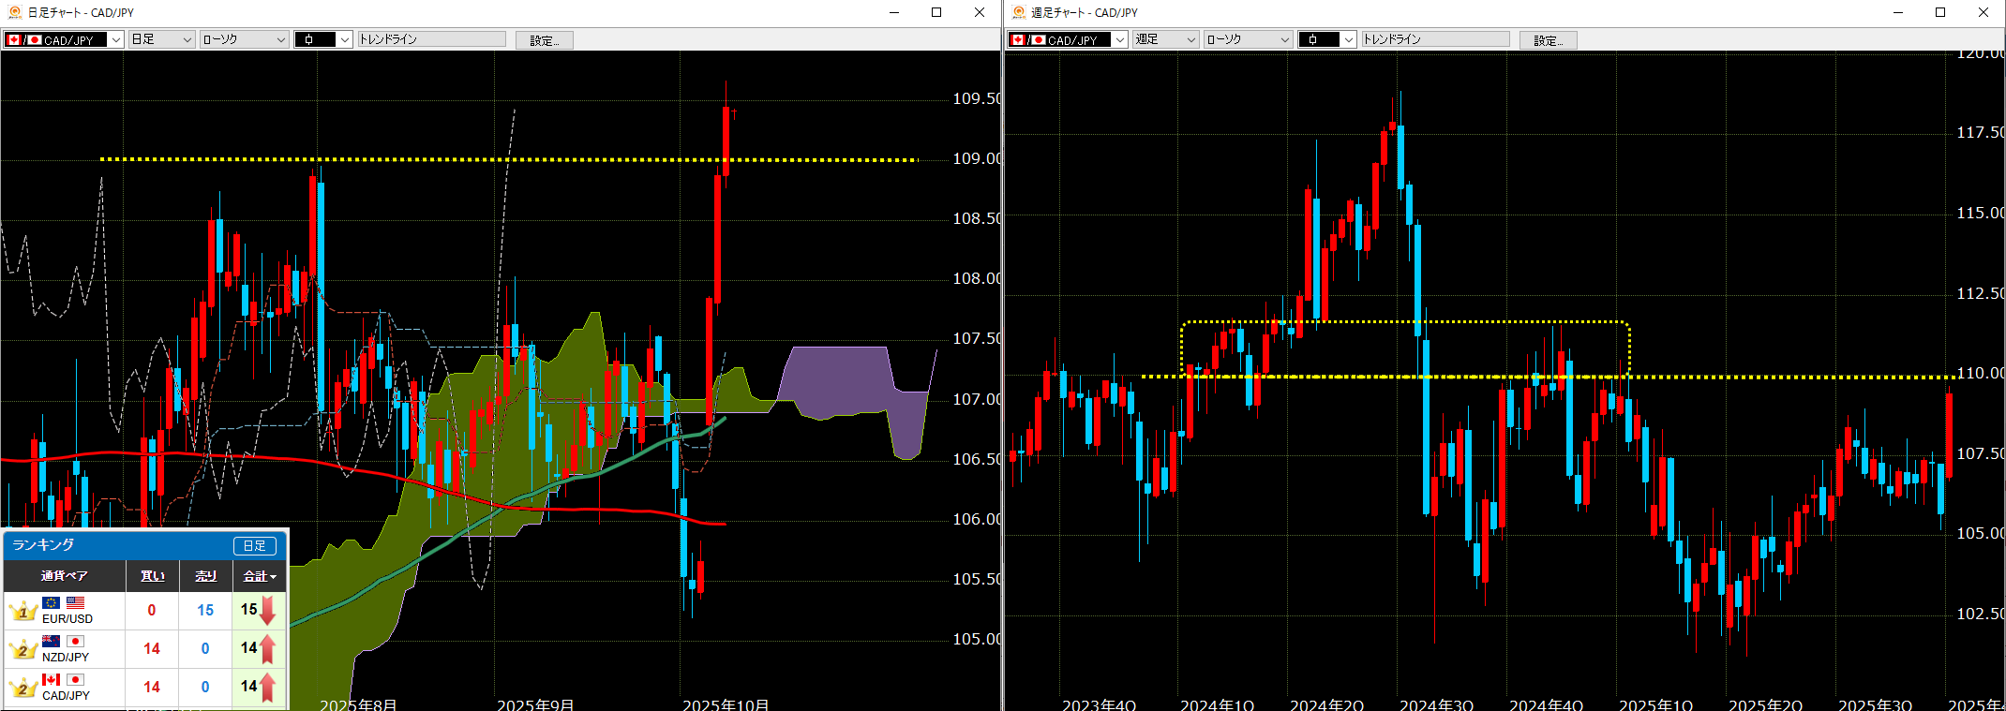Viewport: 2006px width, 711px height.
Task: Open candlestick style dropdown in weekly chart
Action: 1326,39
